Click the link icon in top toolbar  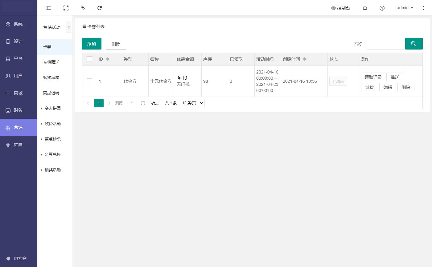point(83,8)
